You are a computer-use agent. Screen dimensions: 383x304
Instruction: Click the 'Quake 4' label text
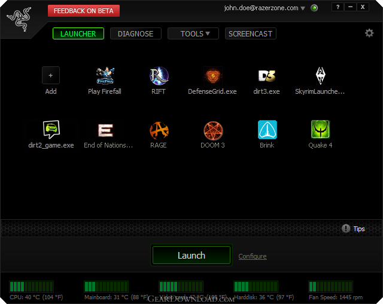(x=320, y=145)
